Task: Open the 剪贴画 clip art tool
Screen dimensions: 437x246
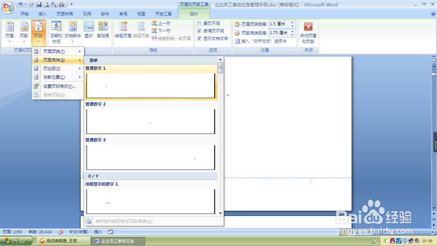Action: 103,30
